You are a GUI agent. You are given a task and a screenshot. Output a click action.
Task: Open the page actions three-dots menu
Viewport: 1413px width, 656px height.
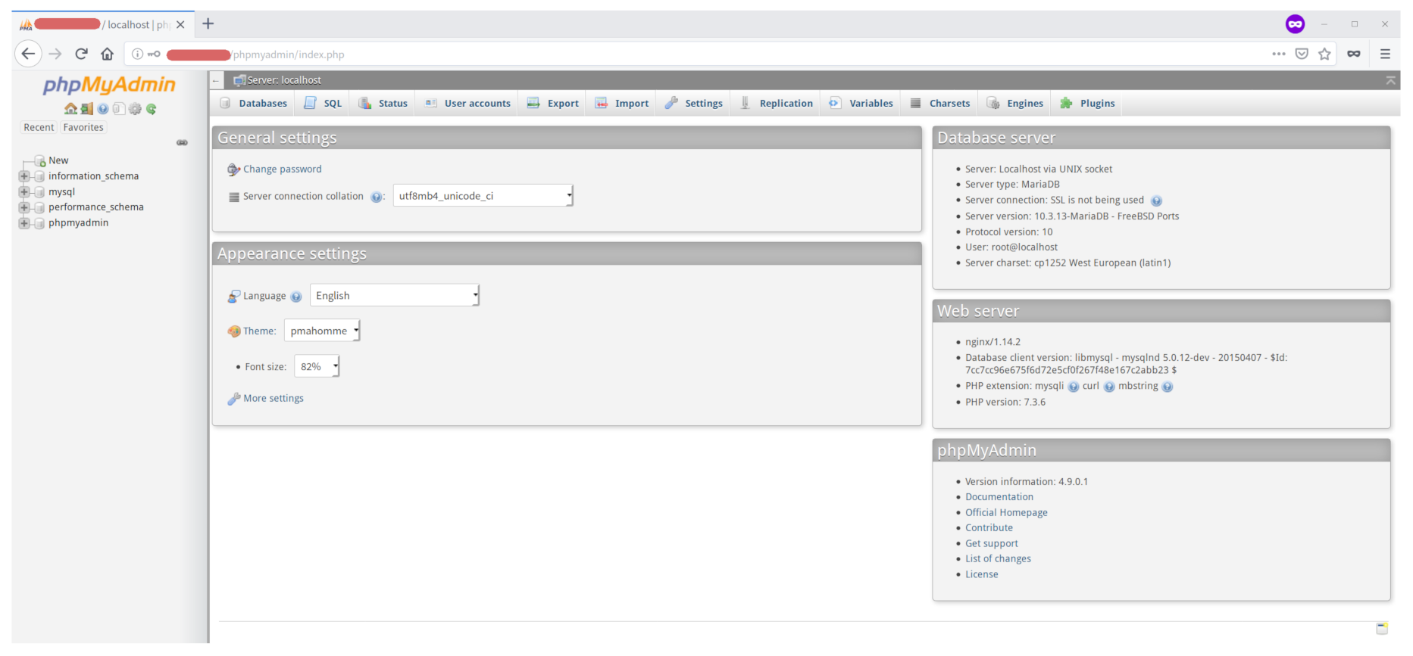tap(1279, 54)
